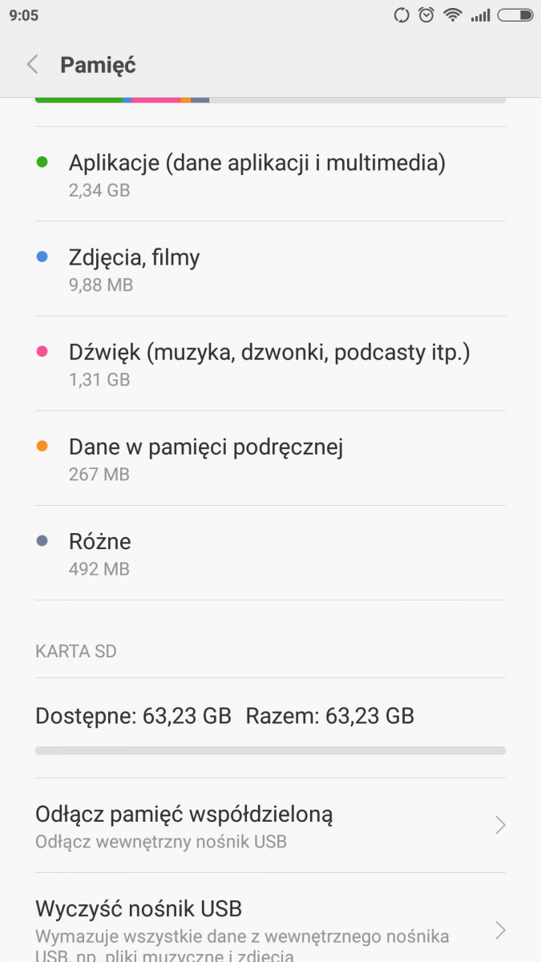The image size is (541, 962).
Task: Tap the Wi-Fi status icon
Action: click(453, 14)
